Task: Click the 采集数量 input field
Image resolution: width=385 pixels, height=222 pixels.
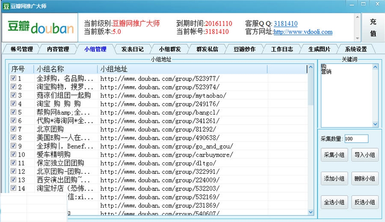Action: [356, 138]
